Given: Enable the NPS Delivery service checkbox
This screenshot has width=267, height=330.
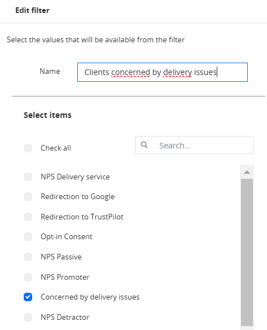Looking at the screenshot, I should click(28, 177).
